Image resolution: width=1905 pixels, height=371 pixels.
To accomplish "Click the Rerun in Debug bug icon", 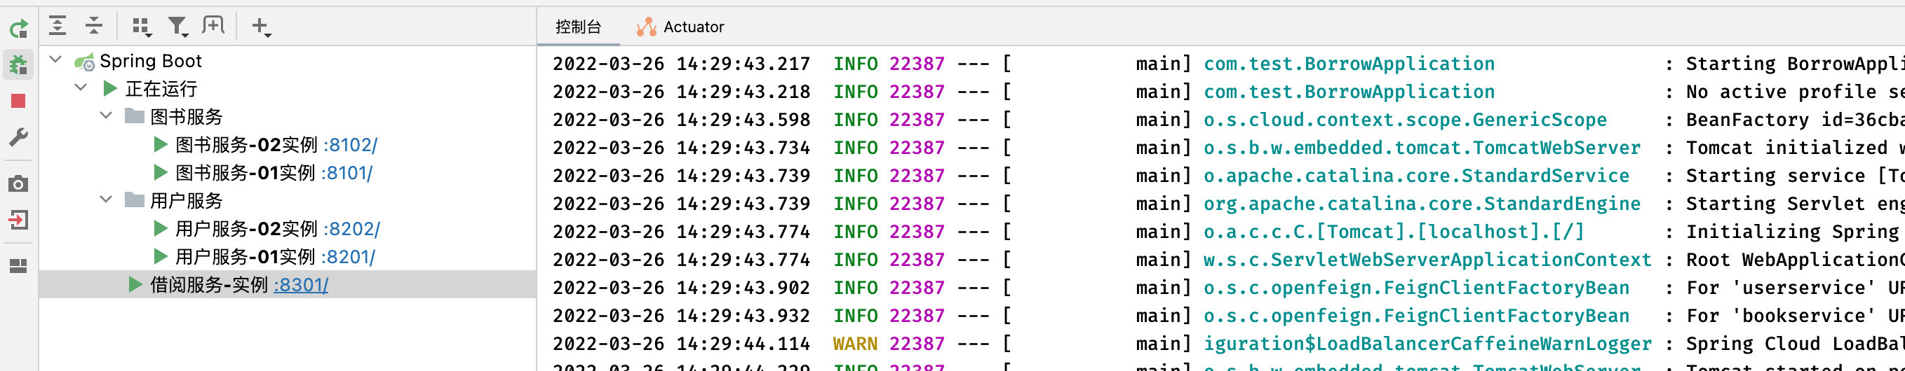I will pyautogui.click(x=18, y=65).
